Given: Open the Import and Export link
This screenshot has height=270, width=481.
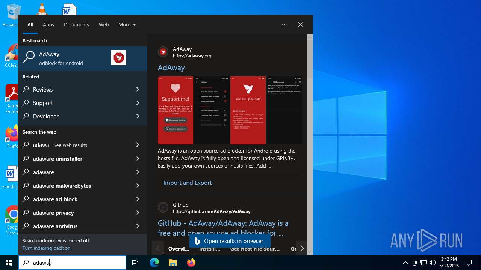Looking at the screenshot, I should [188, 183].
